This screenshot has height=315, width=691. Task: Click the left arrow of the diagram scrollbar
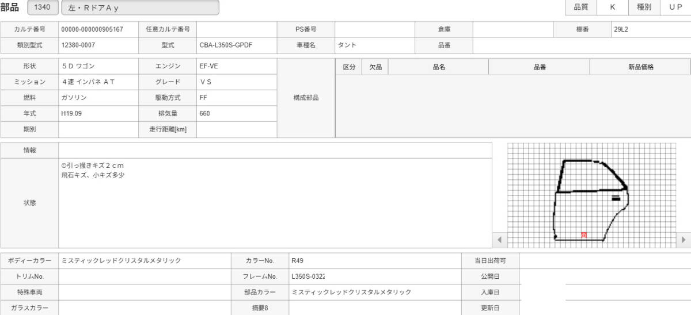pyautogui.click(x=499, y=239)
